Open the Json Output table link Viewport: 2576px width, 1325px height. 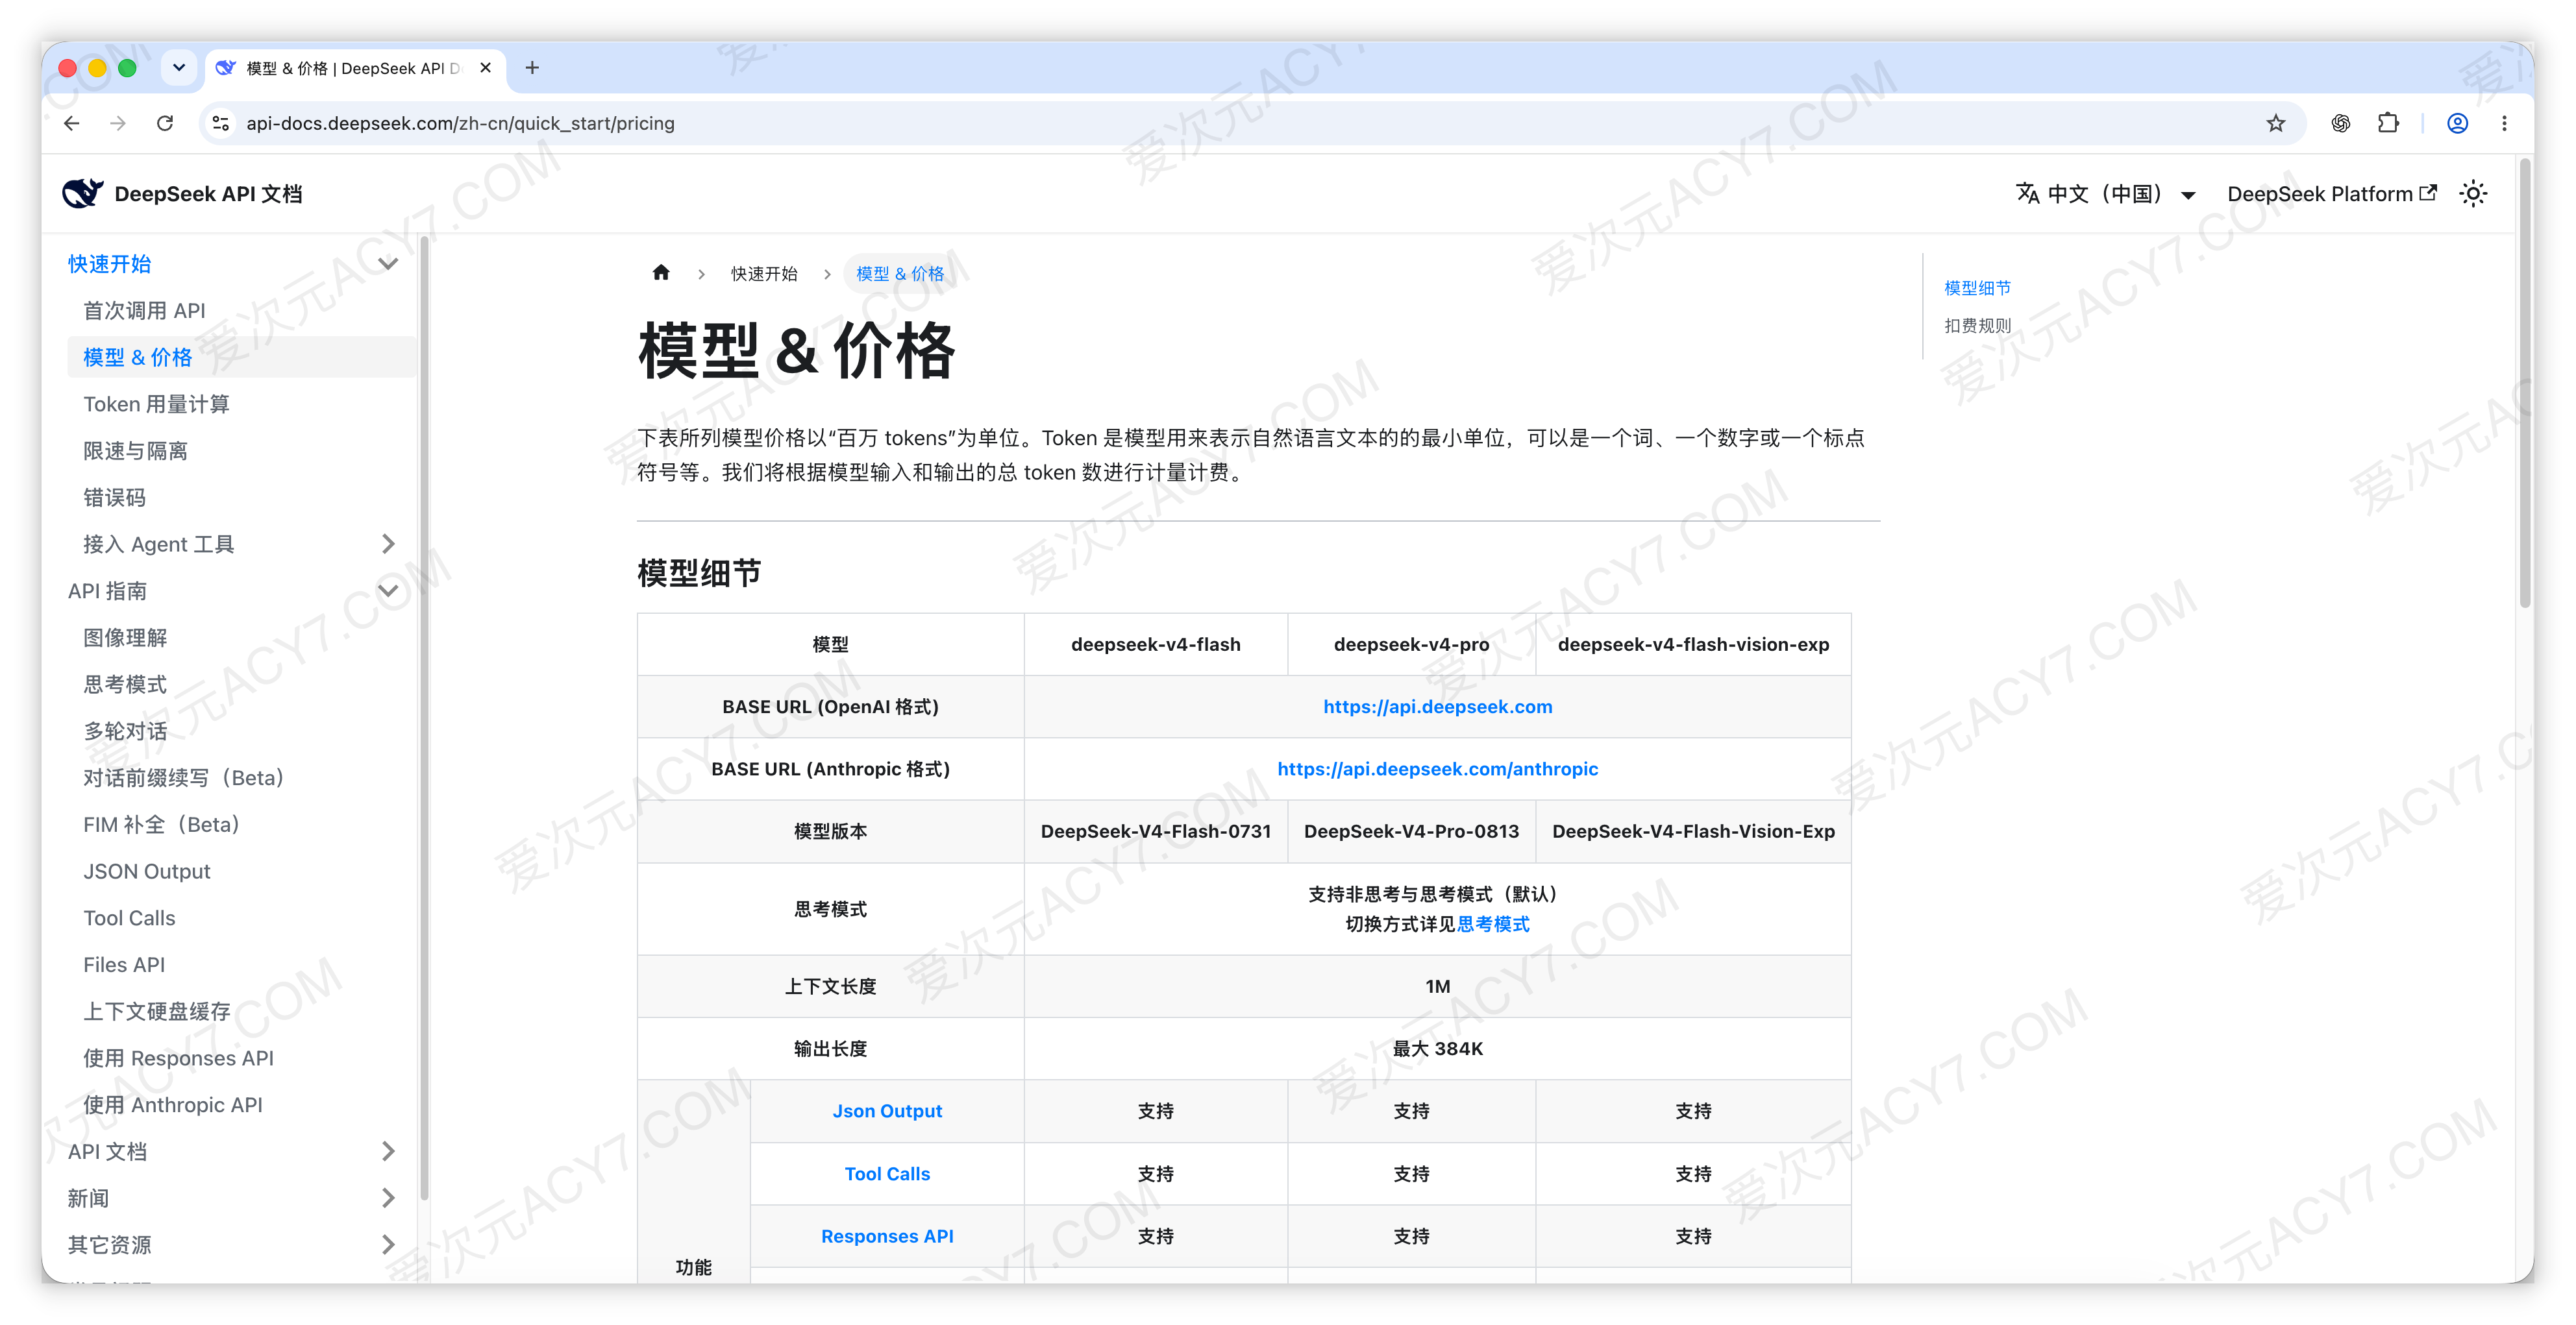[x=887, y=1111]
